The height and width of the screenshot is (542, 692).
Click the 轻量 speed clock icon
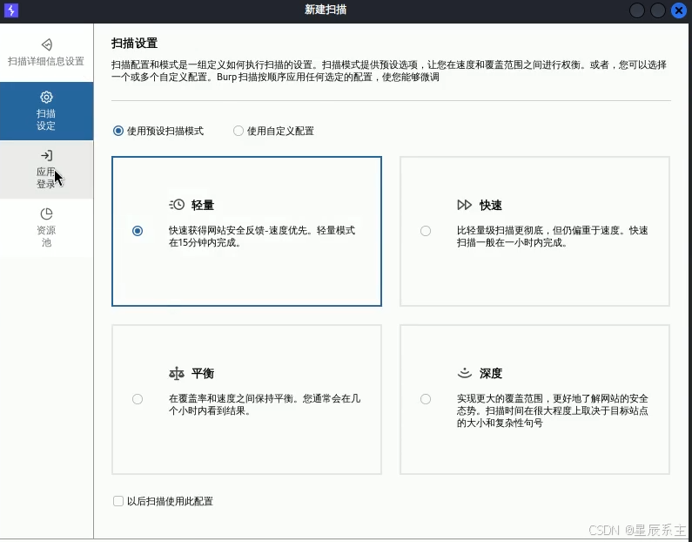point(177,205)
